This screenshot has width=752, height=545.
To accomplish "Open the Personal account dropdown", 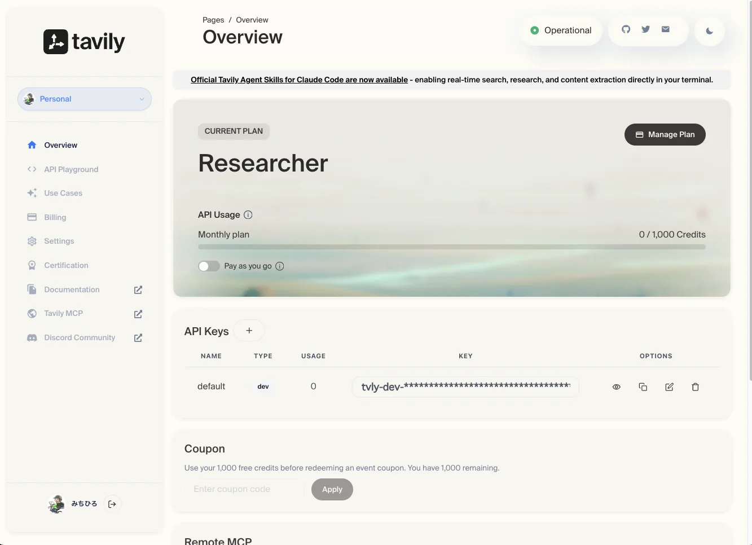I will (x=85, y=99).
